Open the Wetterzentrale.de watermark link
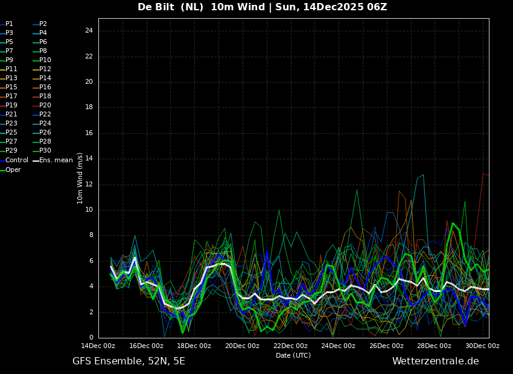 435,361
